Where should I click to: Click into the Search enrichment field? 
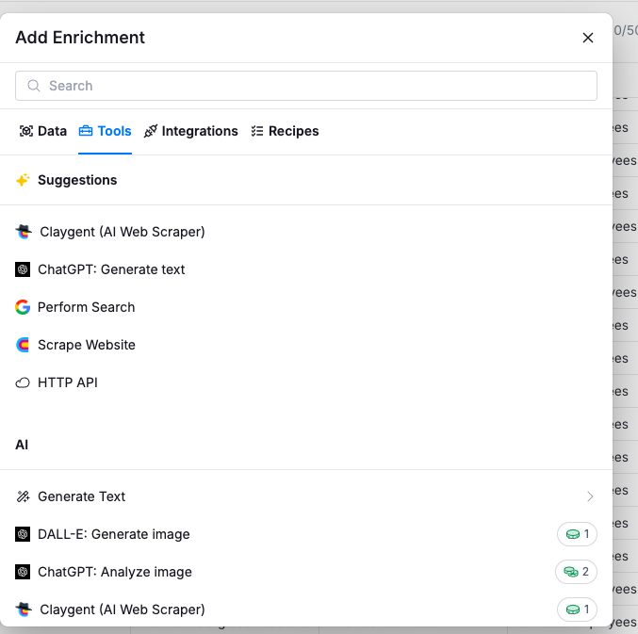[x=306, y=86]
